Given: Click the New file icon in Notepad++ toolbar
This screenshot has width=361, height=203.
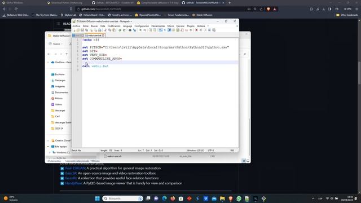Looking at the screenshot, I should 74,30.
